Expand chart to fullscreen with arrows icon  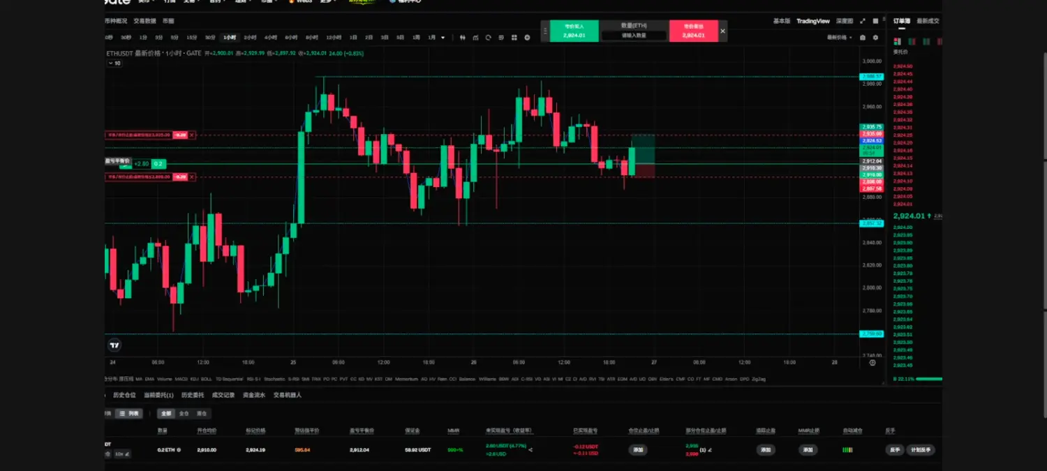click(863, 21)
